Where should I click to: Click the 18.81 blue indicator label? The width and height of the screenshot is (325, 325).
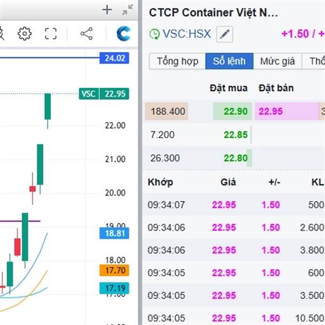pos(114,233)
